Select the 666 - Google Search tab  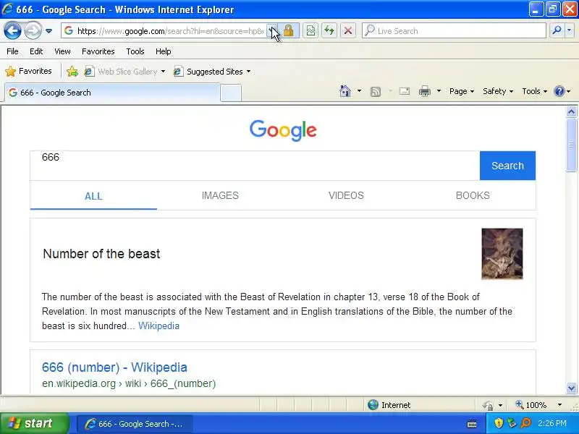[x=112, y=93]
